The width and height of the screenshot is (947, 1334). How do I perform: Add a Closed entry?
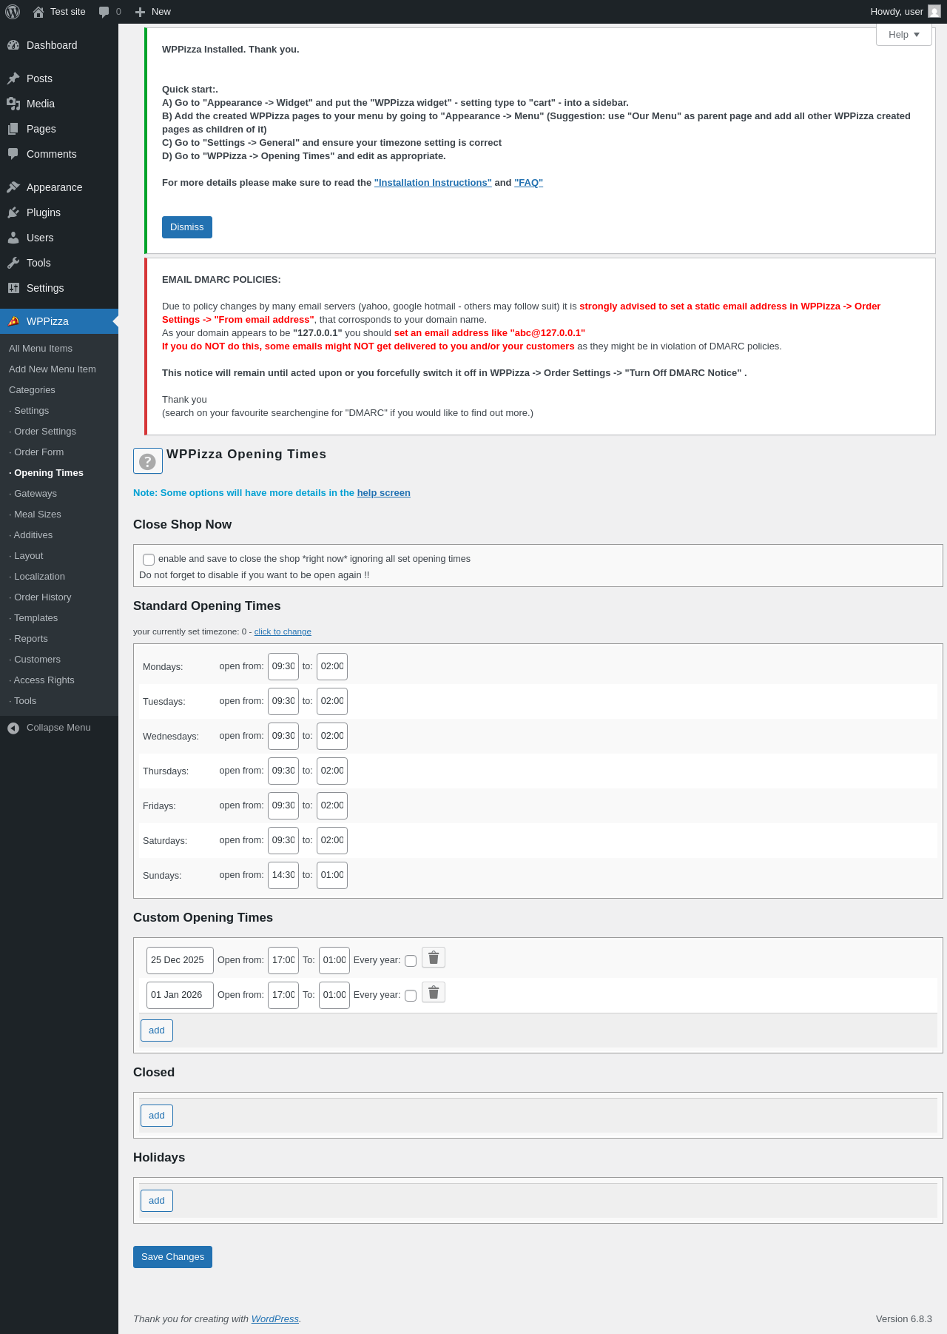point(157,1116)
